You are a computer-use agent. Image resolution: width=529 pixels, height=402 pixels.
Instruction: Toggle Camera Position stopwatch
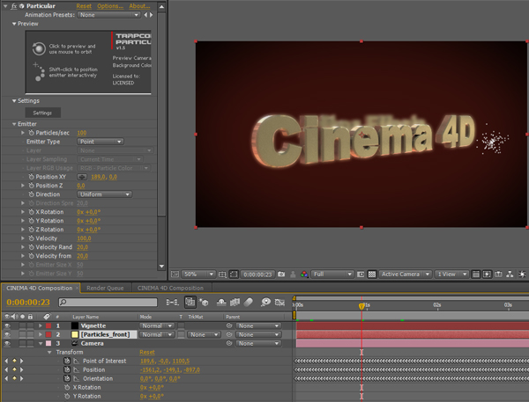click(x=67, y=369)
